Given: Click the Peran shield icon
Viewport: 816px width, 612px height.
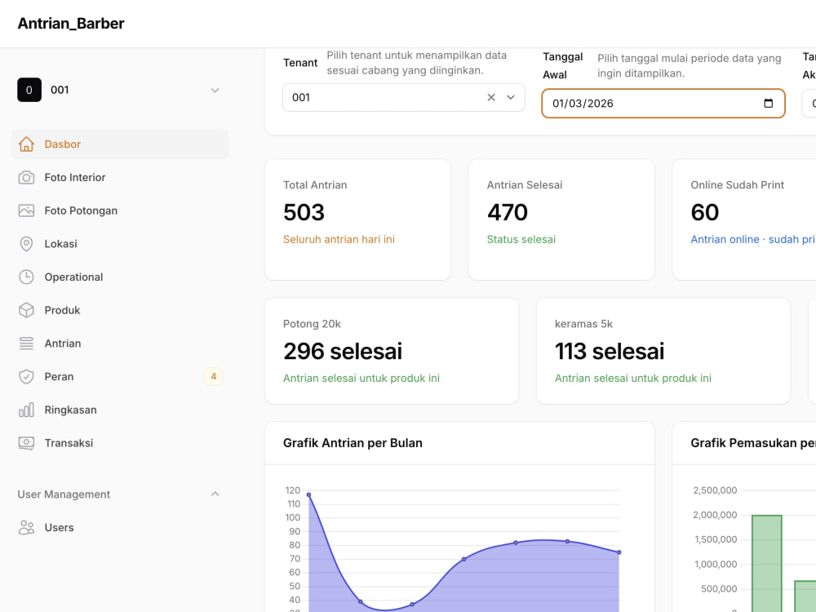Looking at the screenshot, I should [26, 377].
